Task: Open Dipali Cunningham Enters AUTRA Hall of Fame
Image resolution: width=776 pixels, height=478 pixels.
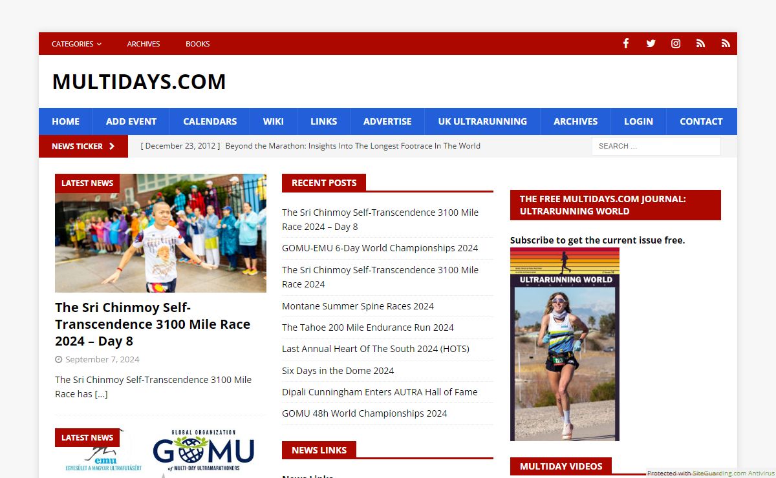Action: click(380, 392)
